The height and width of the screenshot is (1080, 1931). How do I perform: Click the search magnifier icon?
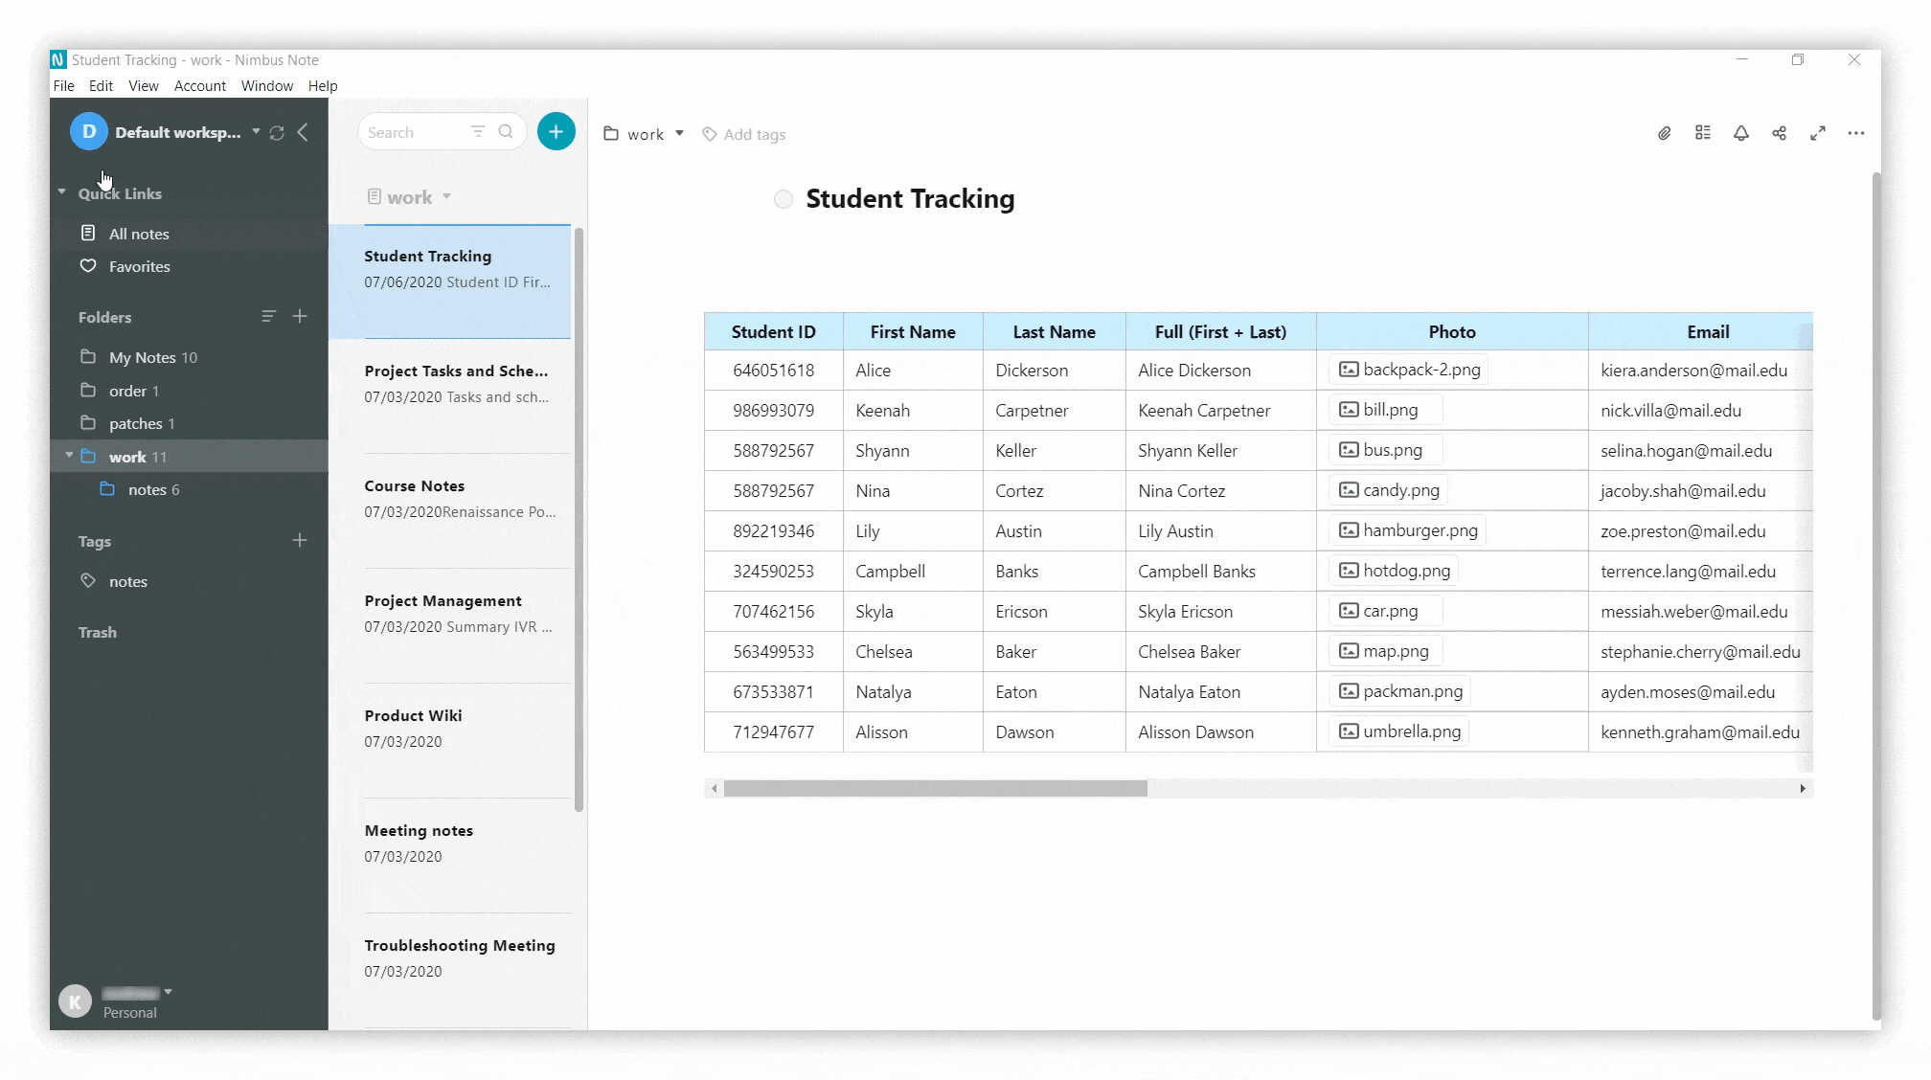pyautogui.click(x=506, y=132)
